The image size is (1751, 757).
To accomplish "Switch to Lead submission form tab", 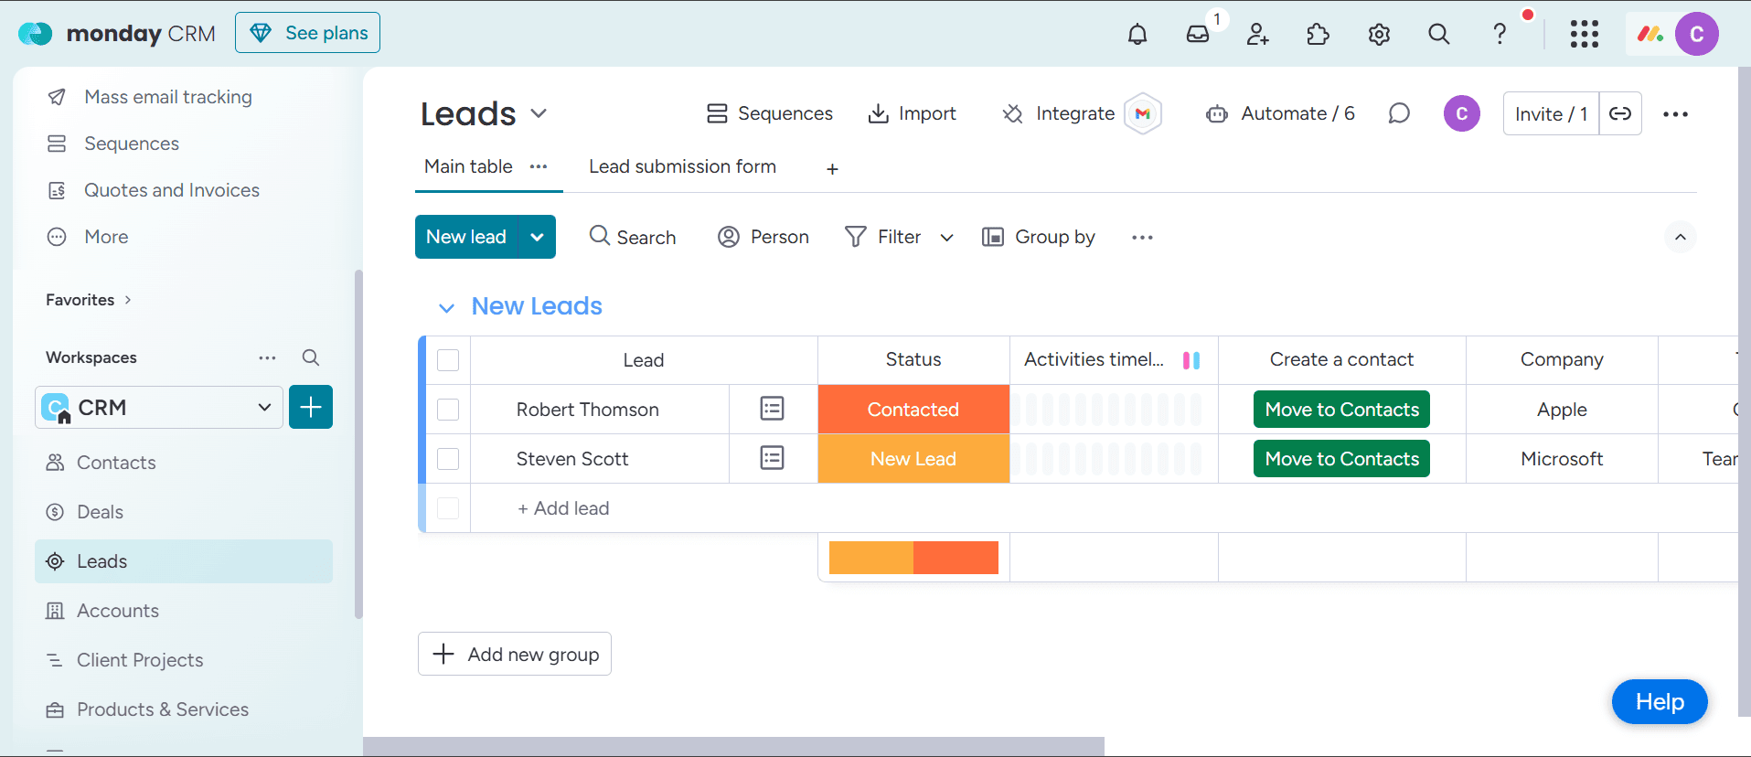I will coord(682,166).
